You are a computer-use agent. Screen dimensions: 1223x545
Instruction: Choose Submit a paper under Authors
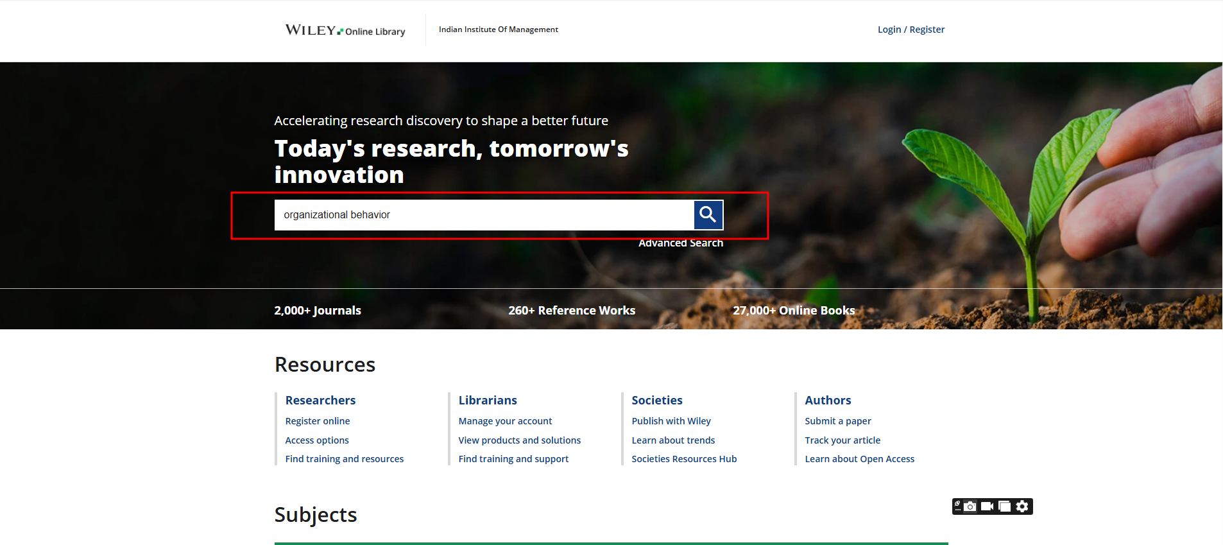click(838, 421)
